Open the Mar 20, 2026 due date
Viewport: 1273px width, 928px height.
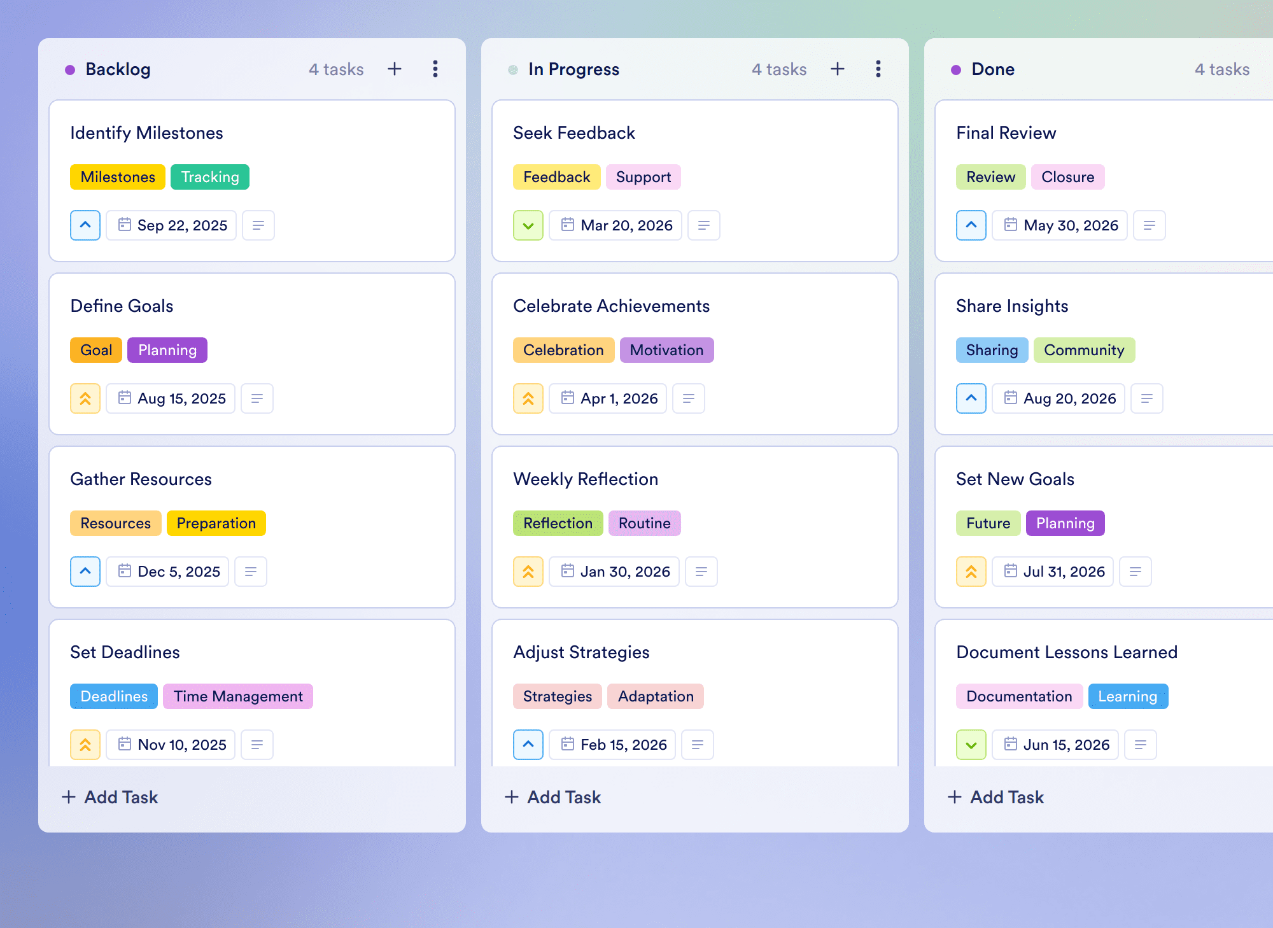pyautogui.click(x=615, y=225)
